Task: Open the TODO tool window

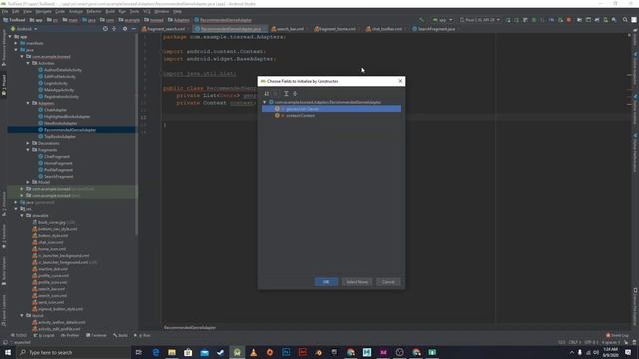Action: pyautogui.click(x=19, y=335)
